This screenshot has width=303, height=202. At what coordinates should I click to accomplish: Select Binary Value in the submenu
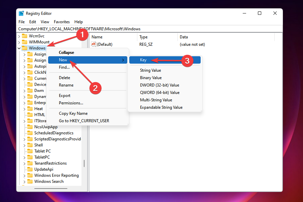165,78
